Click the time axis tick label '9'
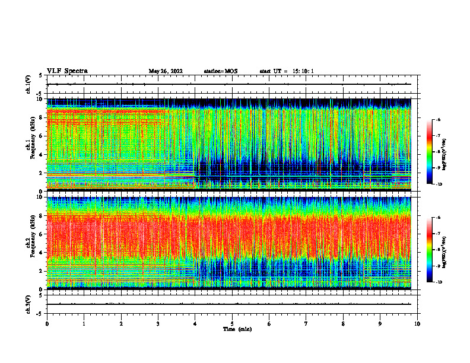This screenshot has width=470, height=363. point(380,324)
